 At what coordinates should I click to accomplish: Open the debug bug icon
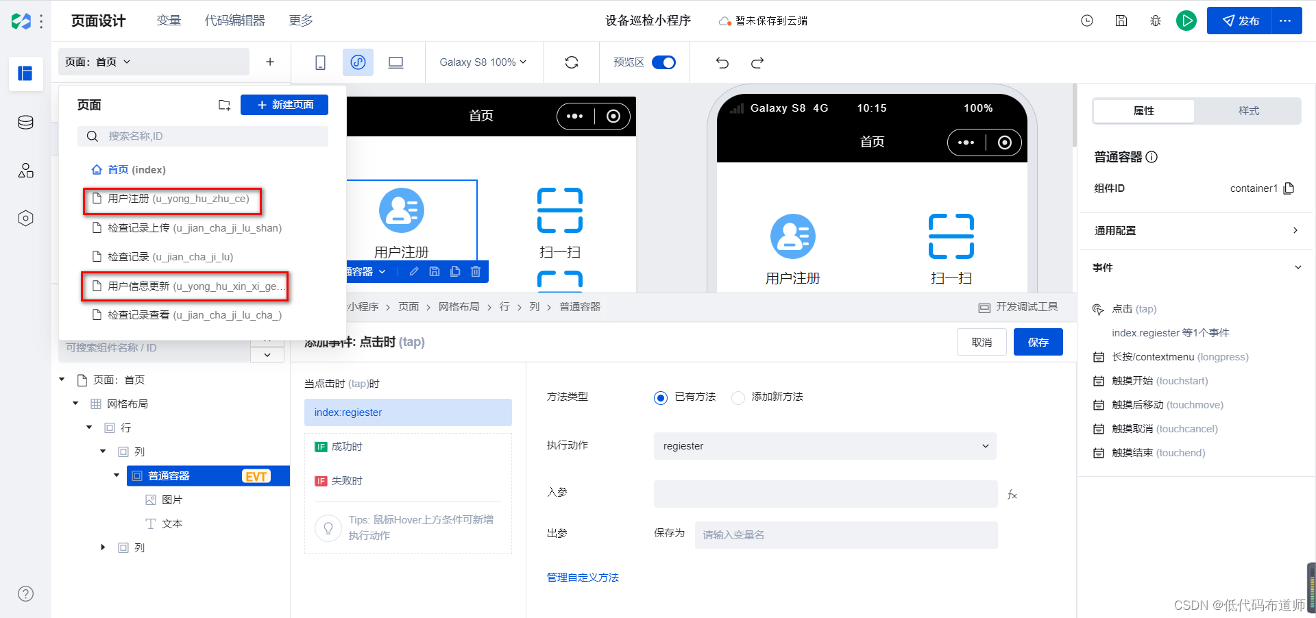pos(1156,21)
